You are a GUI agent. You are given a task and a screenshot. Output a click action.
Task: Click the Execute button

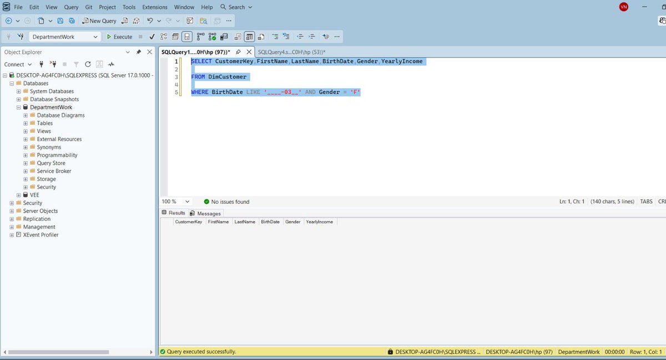coord(120,37)
